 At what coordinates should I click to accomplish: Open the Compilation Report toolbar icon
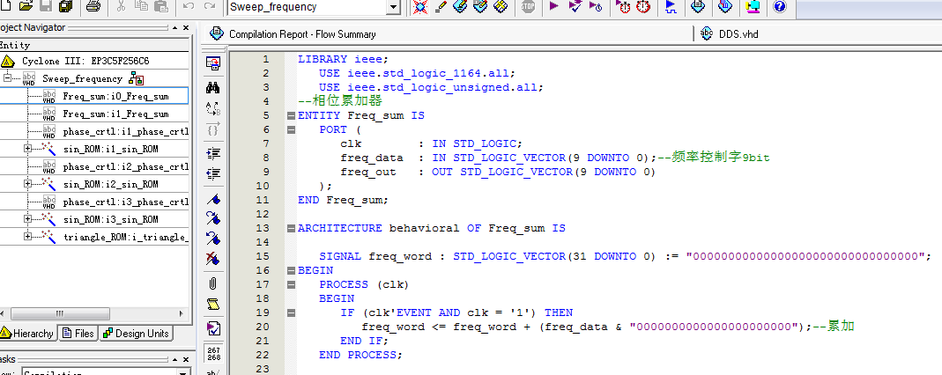pos(698,6)
